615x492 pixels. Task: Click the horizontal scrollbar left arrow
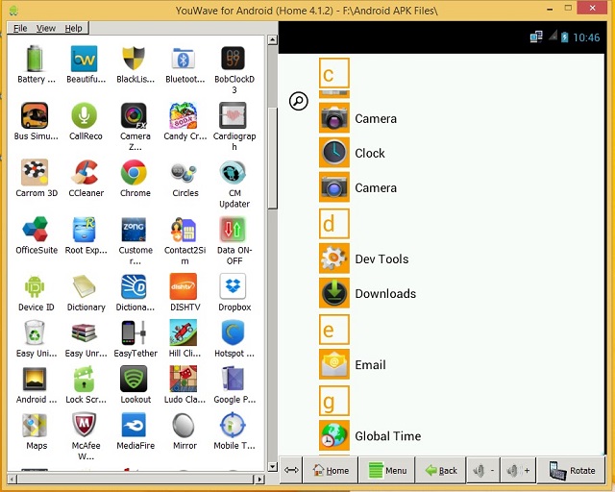click(12, 480)
